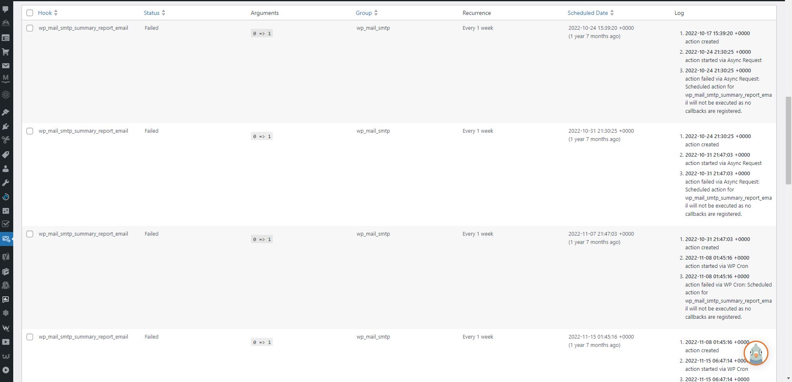The image size is (792, 382).
Task: Click the circular snowflake-wheel icon in sidebar
Action: pos(6,95)
